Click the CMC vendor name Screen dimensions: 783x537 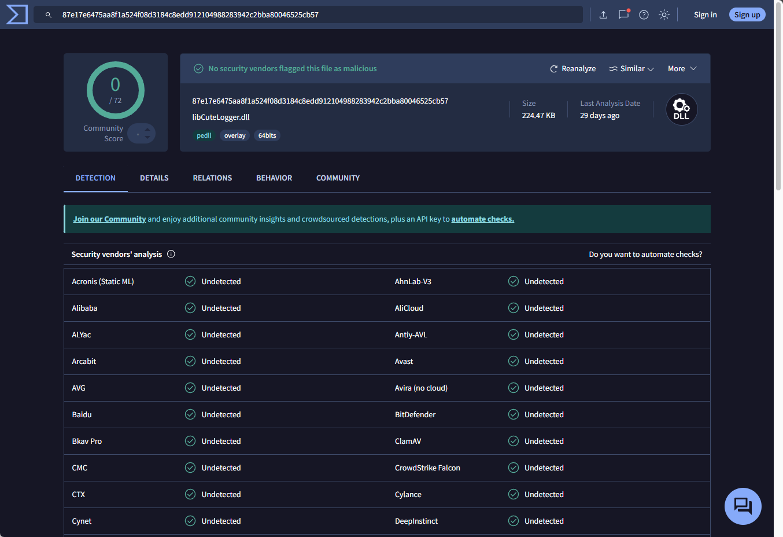tap(79, 468)
